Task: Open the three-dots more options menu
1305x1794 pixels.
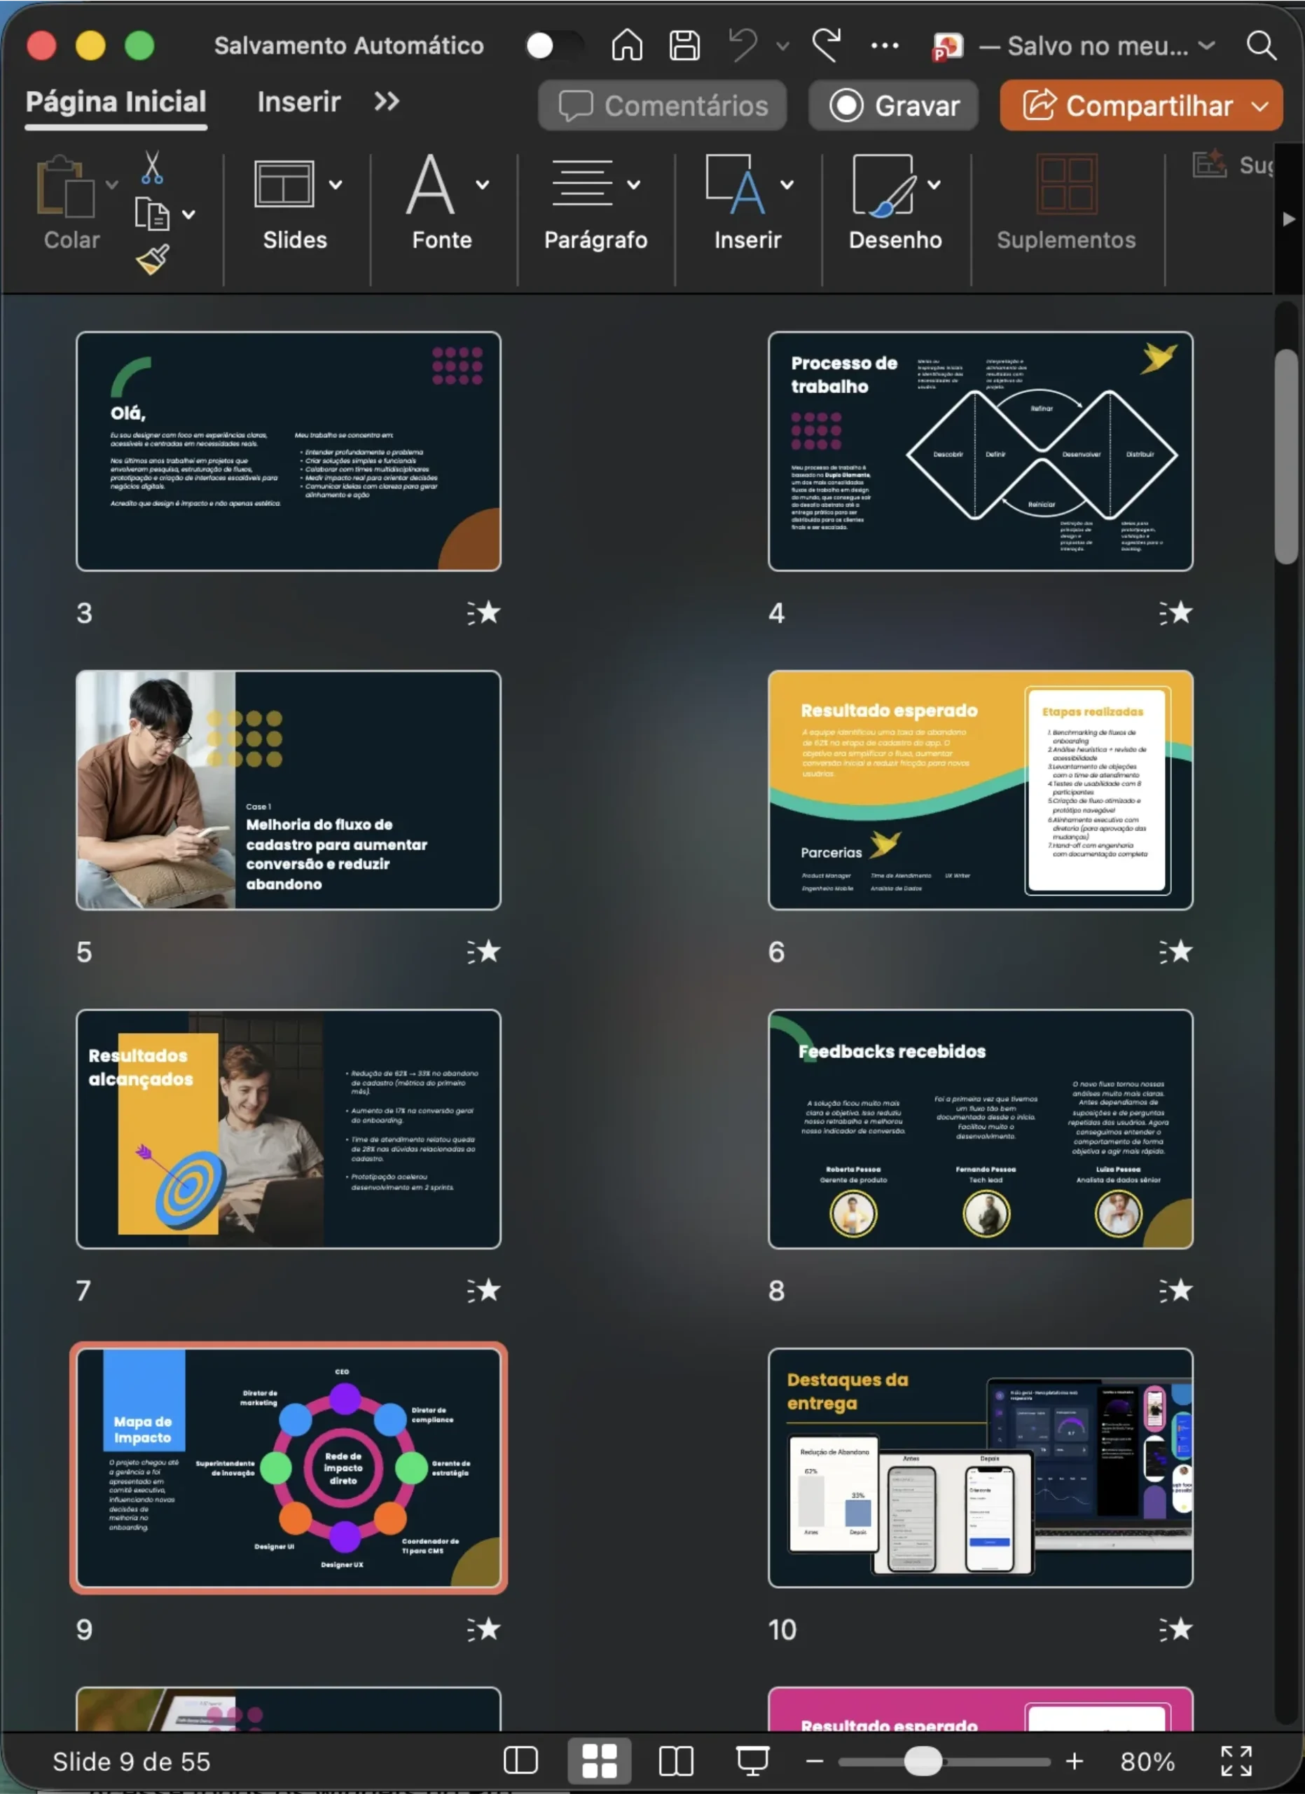Action: (x=885, y=46)
